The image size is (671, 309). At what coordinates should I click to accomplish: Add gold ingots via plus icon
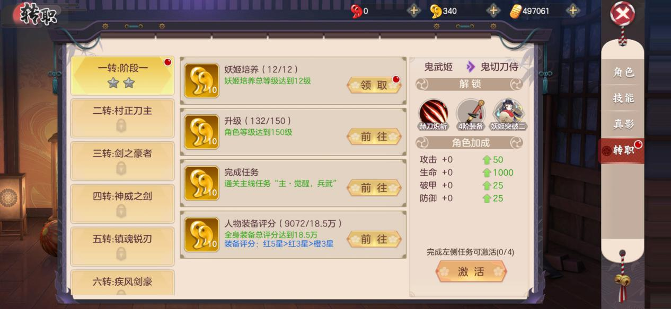(x=493, y=11)
